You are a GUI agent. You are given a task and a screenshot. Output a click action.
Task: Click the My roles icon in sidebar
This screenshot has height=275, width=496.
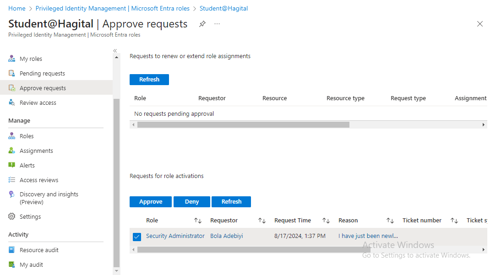(x=12, y=59)
